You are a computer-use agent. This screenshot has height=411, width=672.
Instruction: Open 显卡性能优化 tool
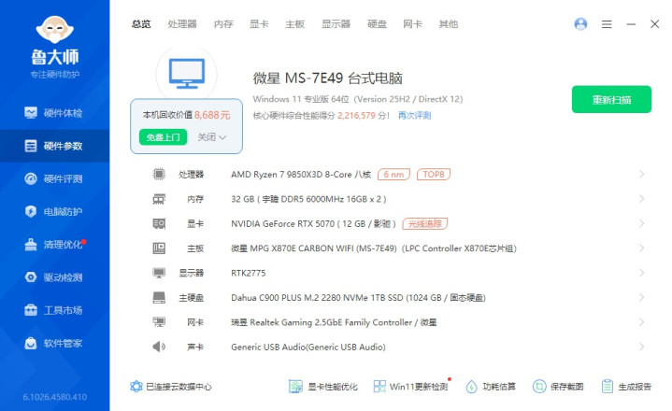323,387
